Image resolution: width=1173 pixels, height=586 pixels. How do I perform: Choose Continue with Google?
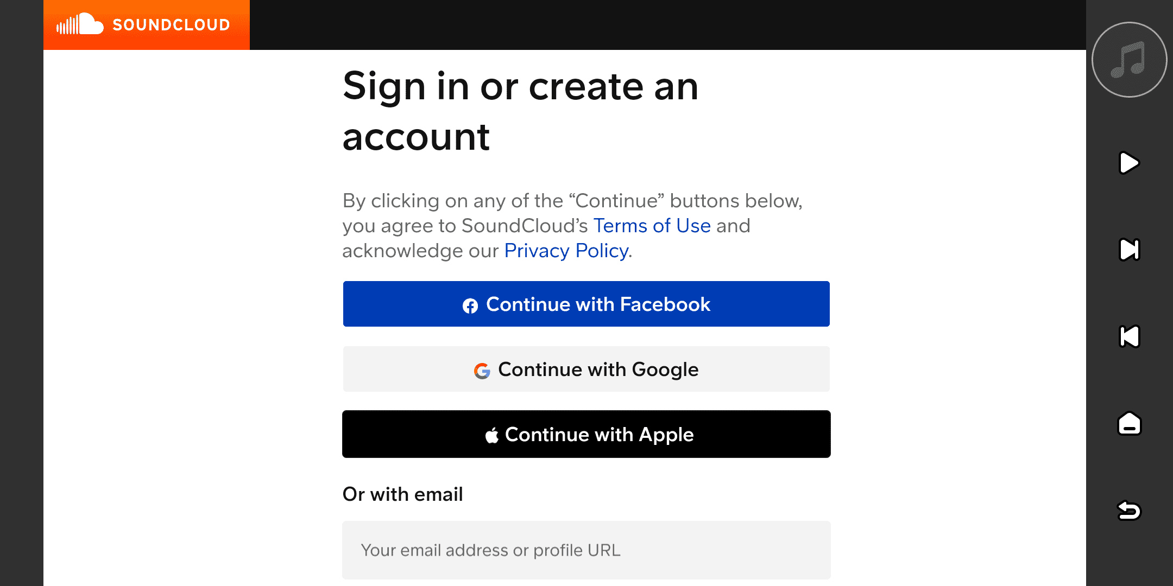[586, 369]
